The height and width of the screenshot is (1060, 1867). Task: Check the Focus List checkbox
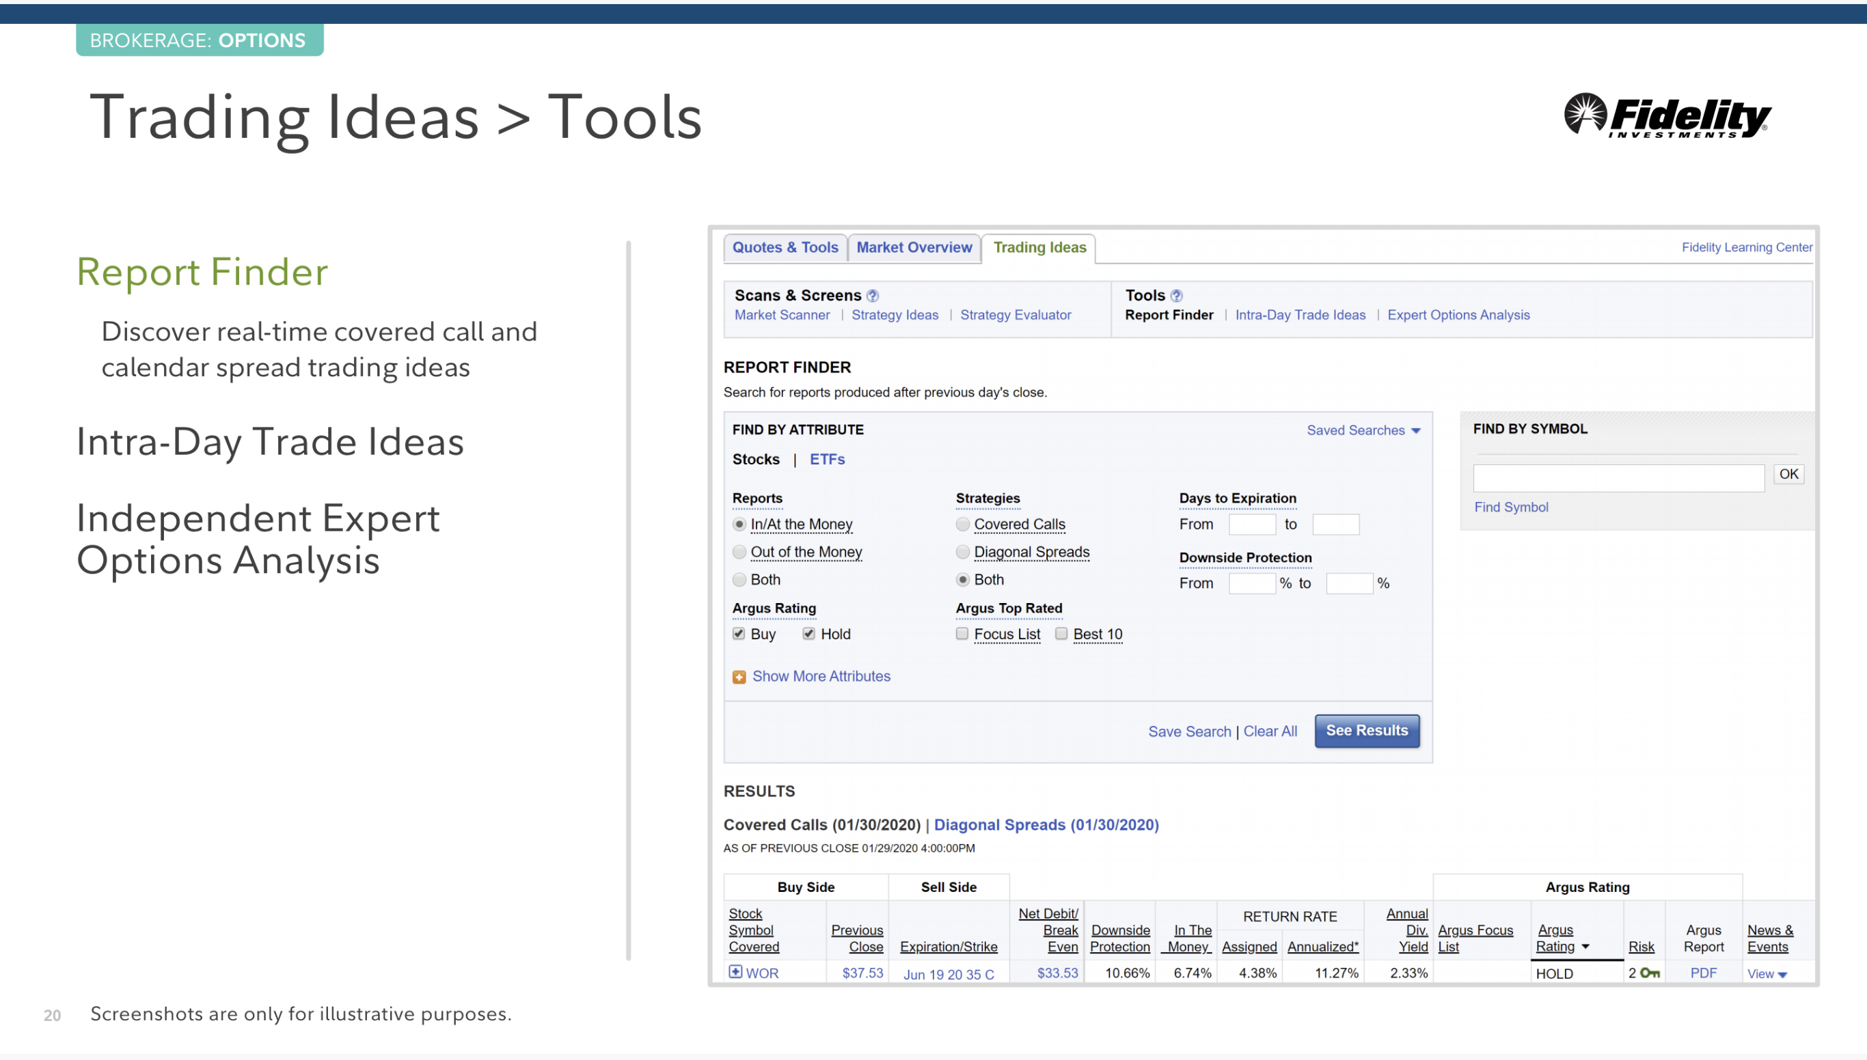(962, 633)
